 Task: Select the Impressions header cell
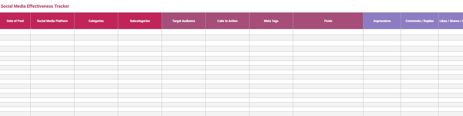(x=382, y=21)
